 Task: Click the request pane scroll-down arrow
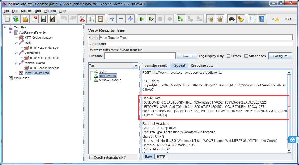289,151
